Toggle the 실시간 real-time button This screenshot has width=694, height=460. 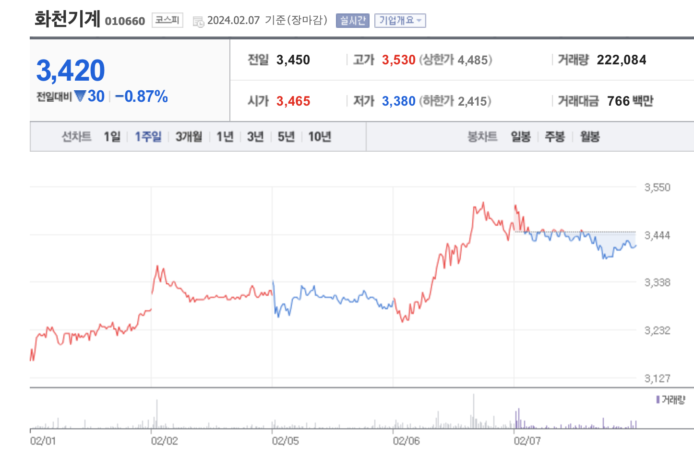353,21
